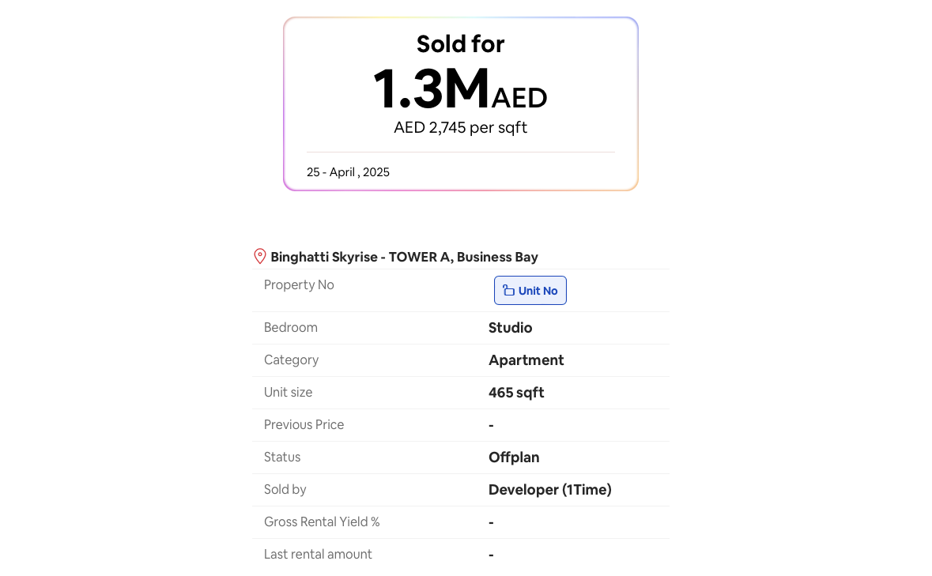Select the 465 sqft unit size
This screenshot has width=932, height=576.
pos(516,393)
